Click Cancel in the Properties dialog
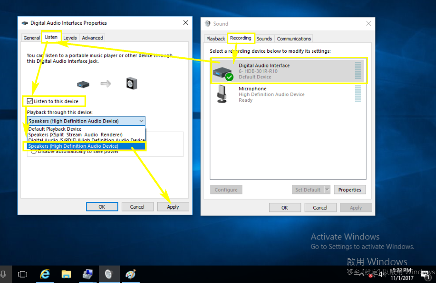 pyautogui.click(x=137, y=206)
